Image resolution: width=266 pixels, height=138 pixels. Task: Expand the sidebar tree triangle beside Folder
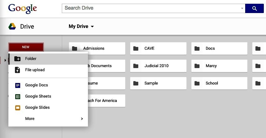coord(5,60)
